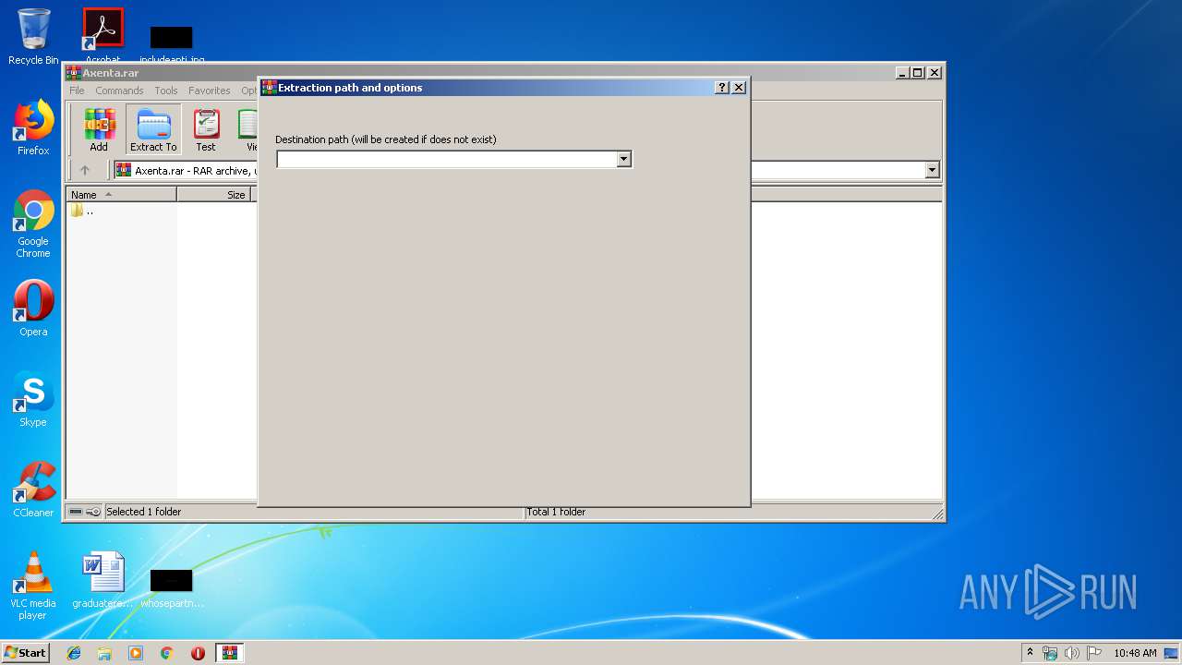Screen dimensions: 1182x665
Task: Select the includeanti.jpg desktop file
Action: pos(172,44)
